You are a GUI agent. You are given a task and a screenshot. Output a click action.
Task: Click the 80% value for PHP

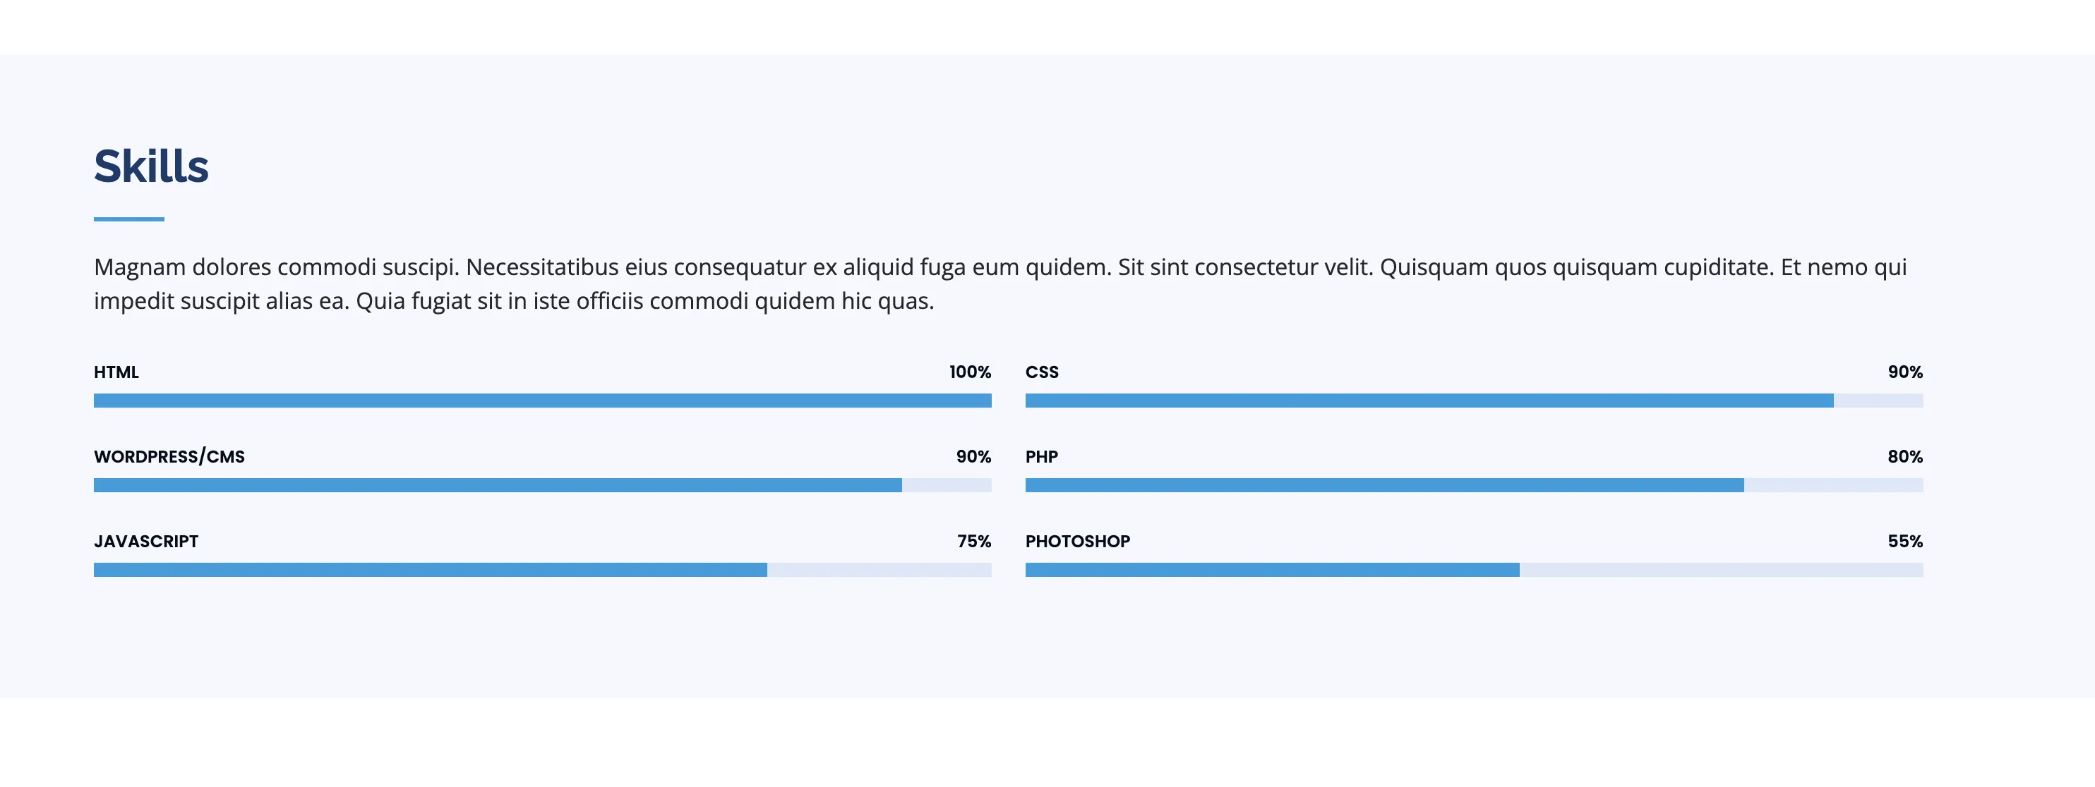click(x=1906, y=456)
